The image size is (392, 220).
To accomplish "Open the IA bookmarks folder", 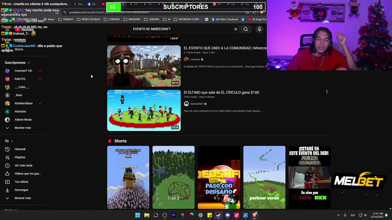I will pos(167,19).
